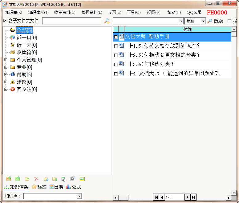The image size is (239, 203).
Task: Tick the checkbox right of the 搜索 button
Action: tap(229, 21)
